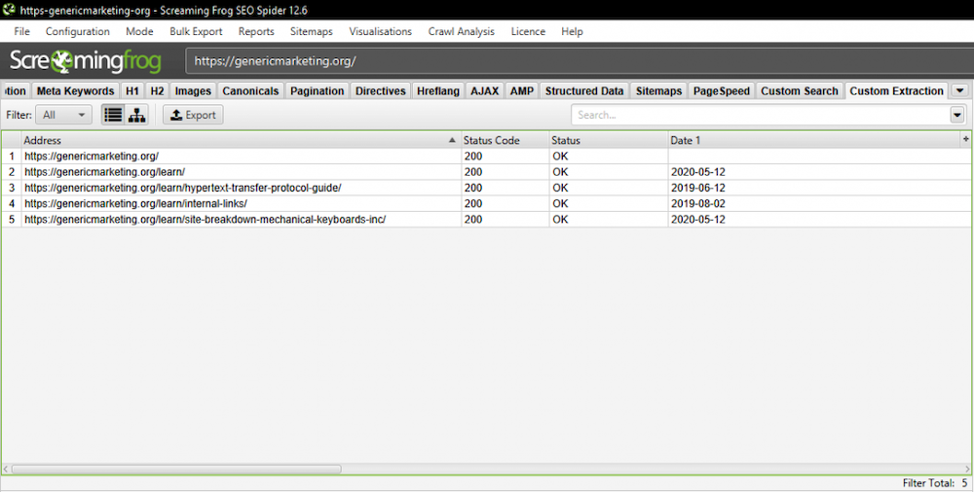The image size is (974, 492).
Task: Click scrollbar right arrow
Action: (x=967, y=469)
